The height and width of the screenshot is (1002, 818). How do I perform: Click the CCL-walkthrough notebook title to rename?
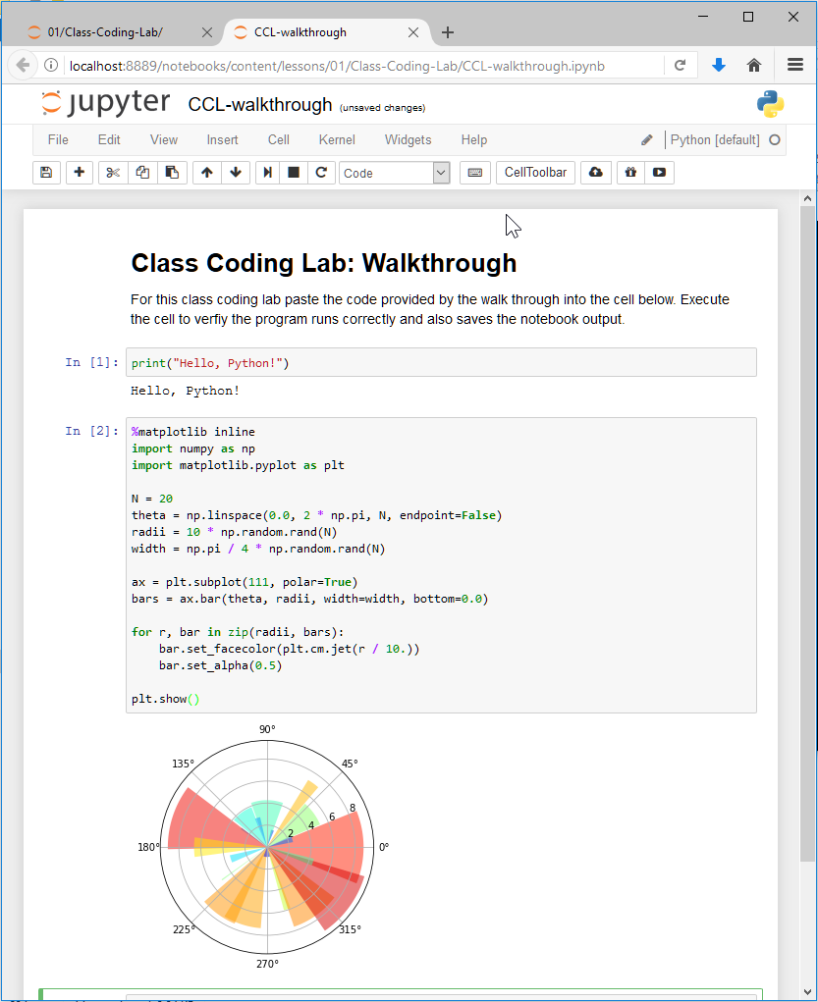259,104
